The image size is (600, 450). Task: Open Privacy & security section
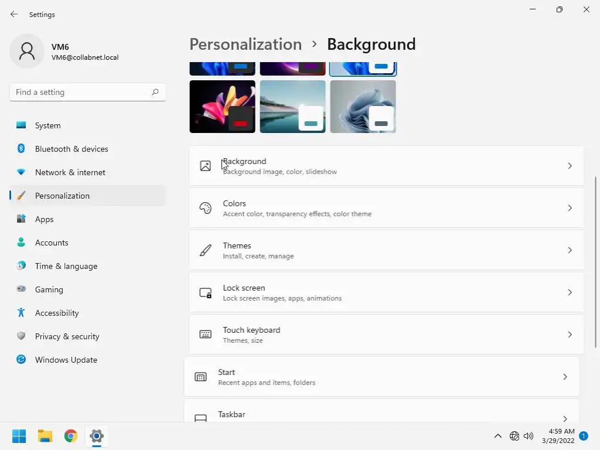tap(88, 336)
